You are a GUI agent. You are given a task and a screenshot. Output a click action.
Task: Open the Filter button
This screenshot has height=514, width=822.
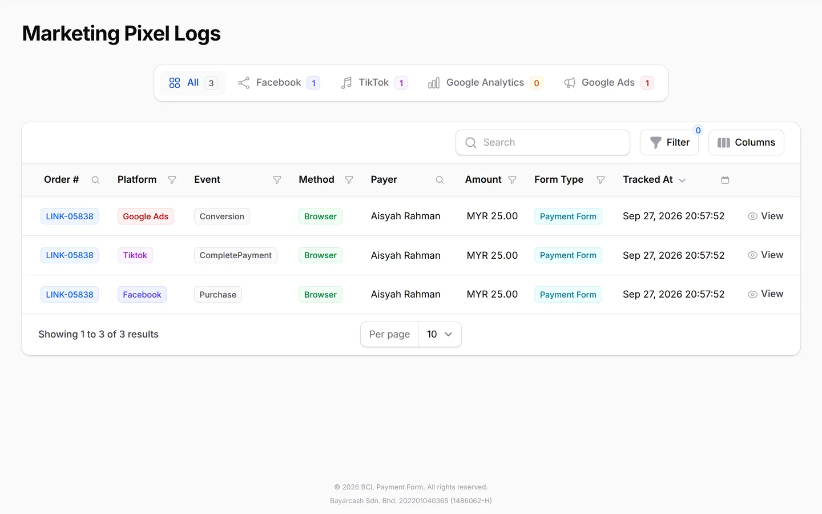point(670,142)
